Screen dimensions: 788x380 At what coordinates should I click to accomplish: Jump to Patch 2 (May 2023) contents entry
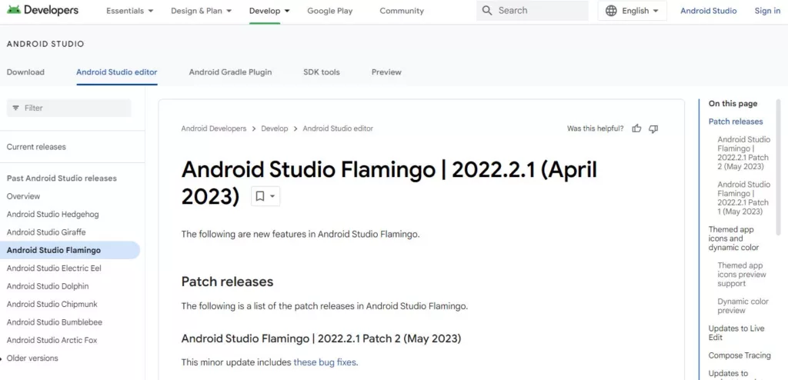[x=744, y=153]
